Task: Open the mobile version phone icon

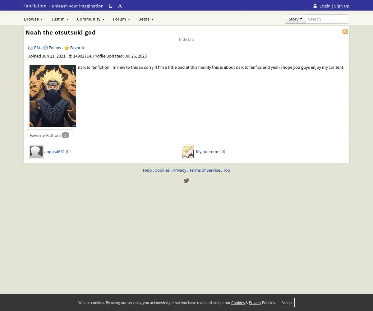Action: click(x=111, y=6)
